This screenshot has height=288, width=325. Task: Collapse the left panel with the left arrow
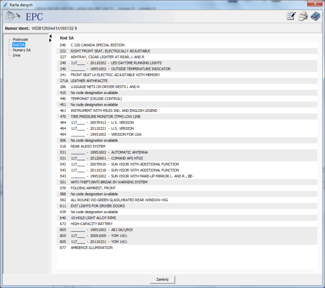[x=50, y=36]
